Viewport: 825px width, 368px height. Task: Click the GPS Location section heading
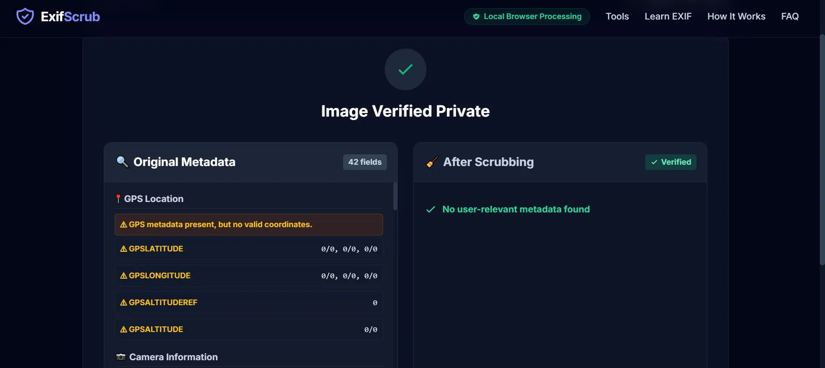(x=154, y=199)
